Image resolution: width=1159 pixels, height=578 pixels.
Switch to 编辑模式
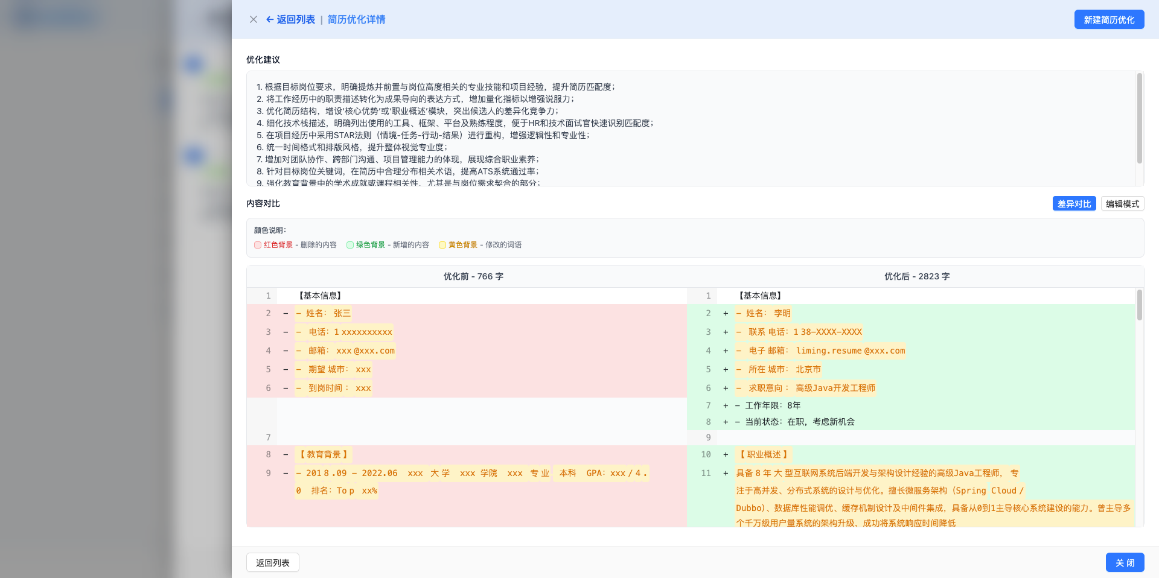(1122, 203)
